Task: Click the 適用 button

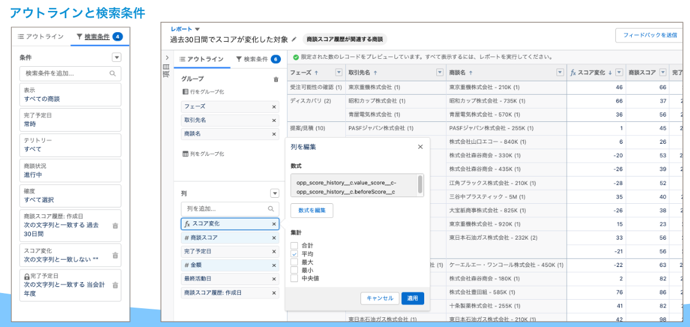Action: (413, 298)
